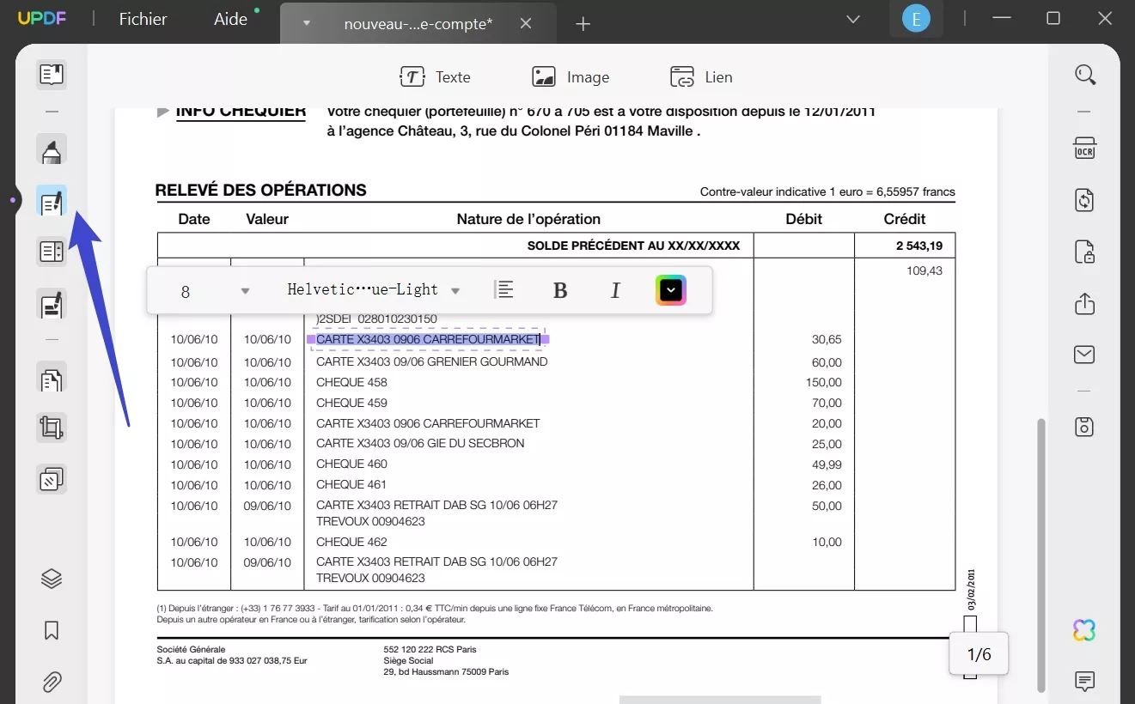Select the Comment highlighter tool
This screenshot has height=704, width=1135.
point(52,150)
